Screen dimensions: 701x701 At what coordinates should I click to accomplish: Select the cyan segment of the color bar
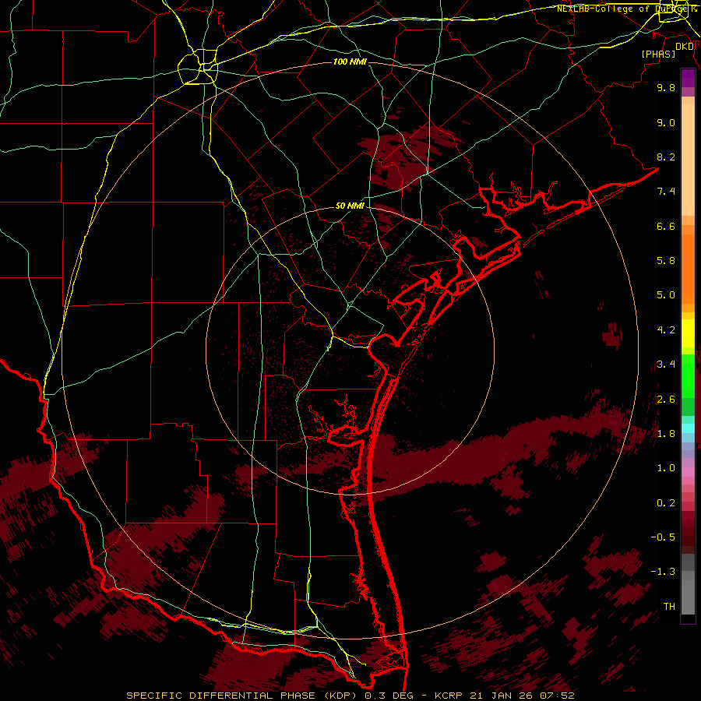point(688,428)
